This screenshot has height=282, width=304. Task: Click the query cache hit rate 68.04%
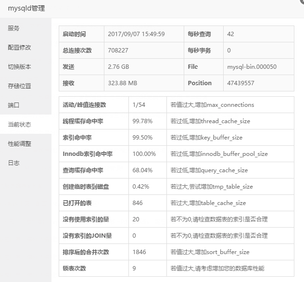(142, 170)
